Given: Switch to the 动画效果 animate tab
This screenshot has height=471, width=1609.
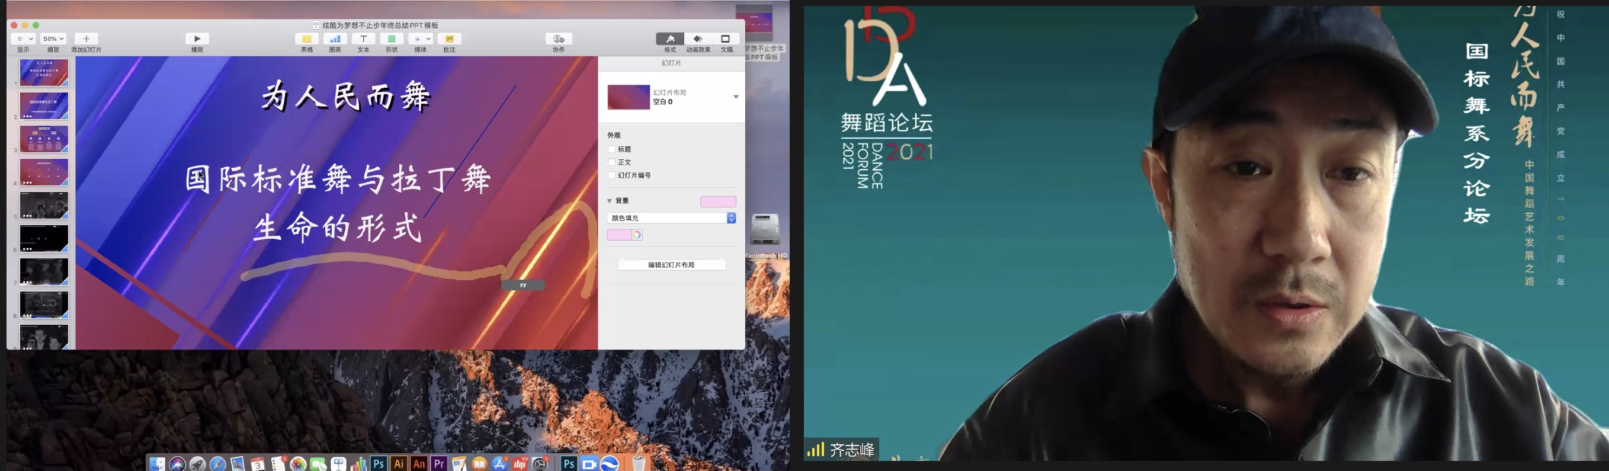Looking at the screenshot, I should (698, 39).
